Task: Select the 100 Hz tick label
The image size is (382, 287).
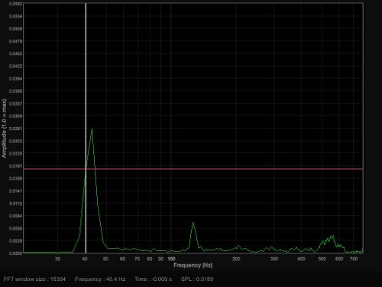Action: pyautogui.click(x=171, y=259)
